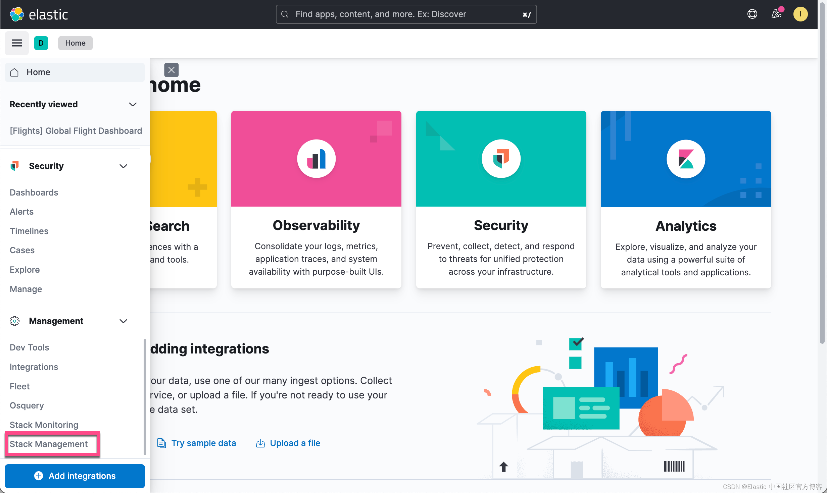Click the Add integrations button
Image resolution: width=827 pixels, height=493 pixels.
coord(75,476)
